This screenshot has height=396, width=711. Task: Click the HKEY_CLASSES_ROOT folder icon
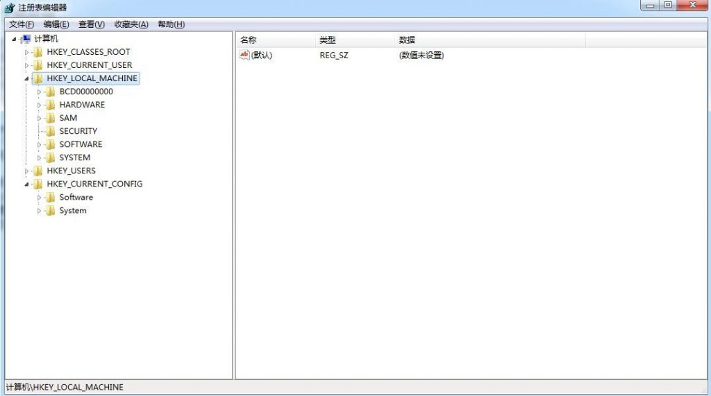coord(38,52)
